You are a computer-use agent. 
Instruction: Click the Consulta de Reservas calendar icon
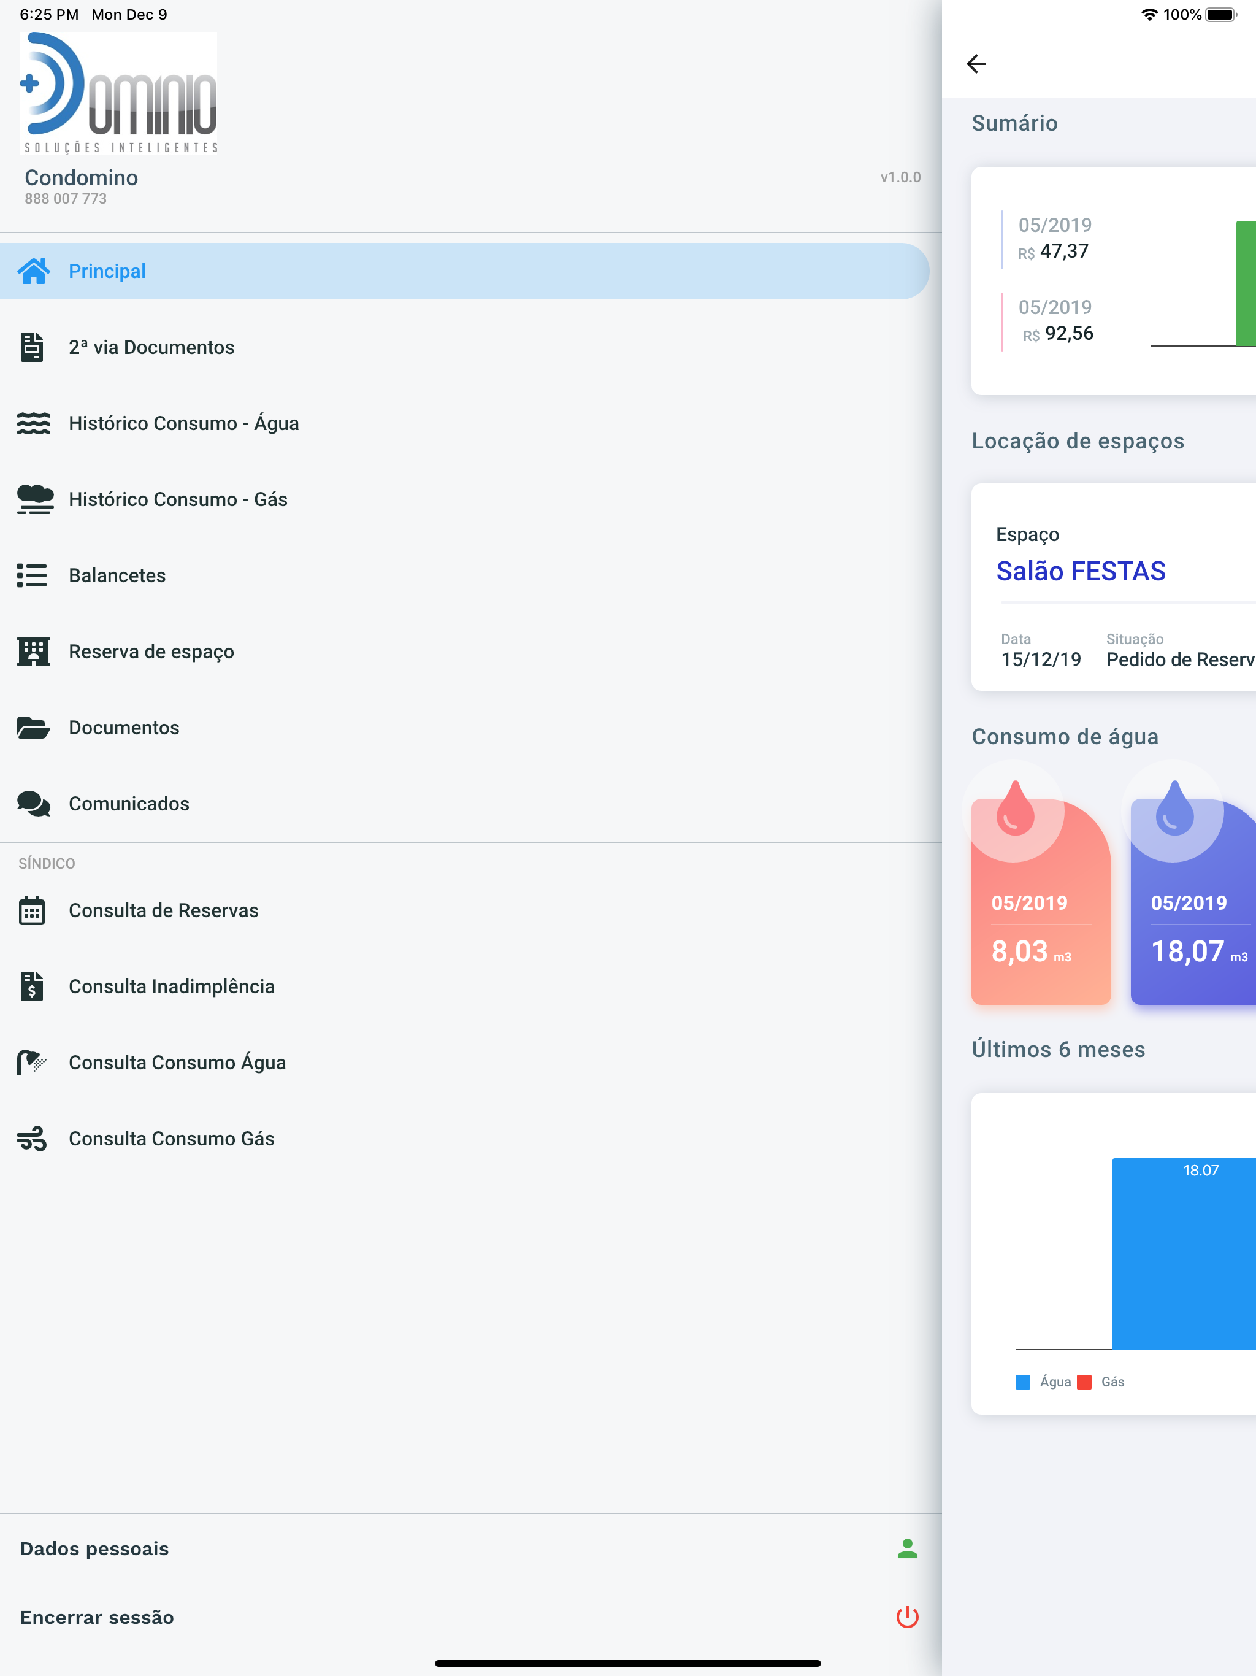point(32,911)
